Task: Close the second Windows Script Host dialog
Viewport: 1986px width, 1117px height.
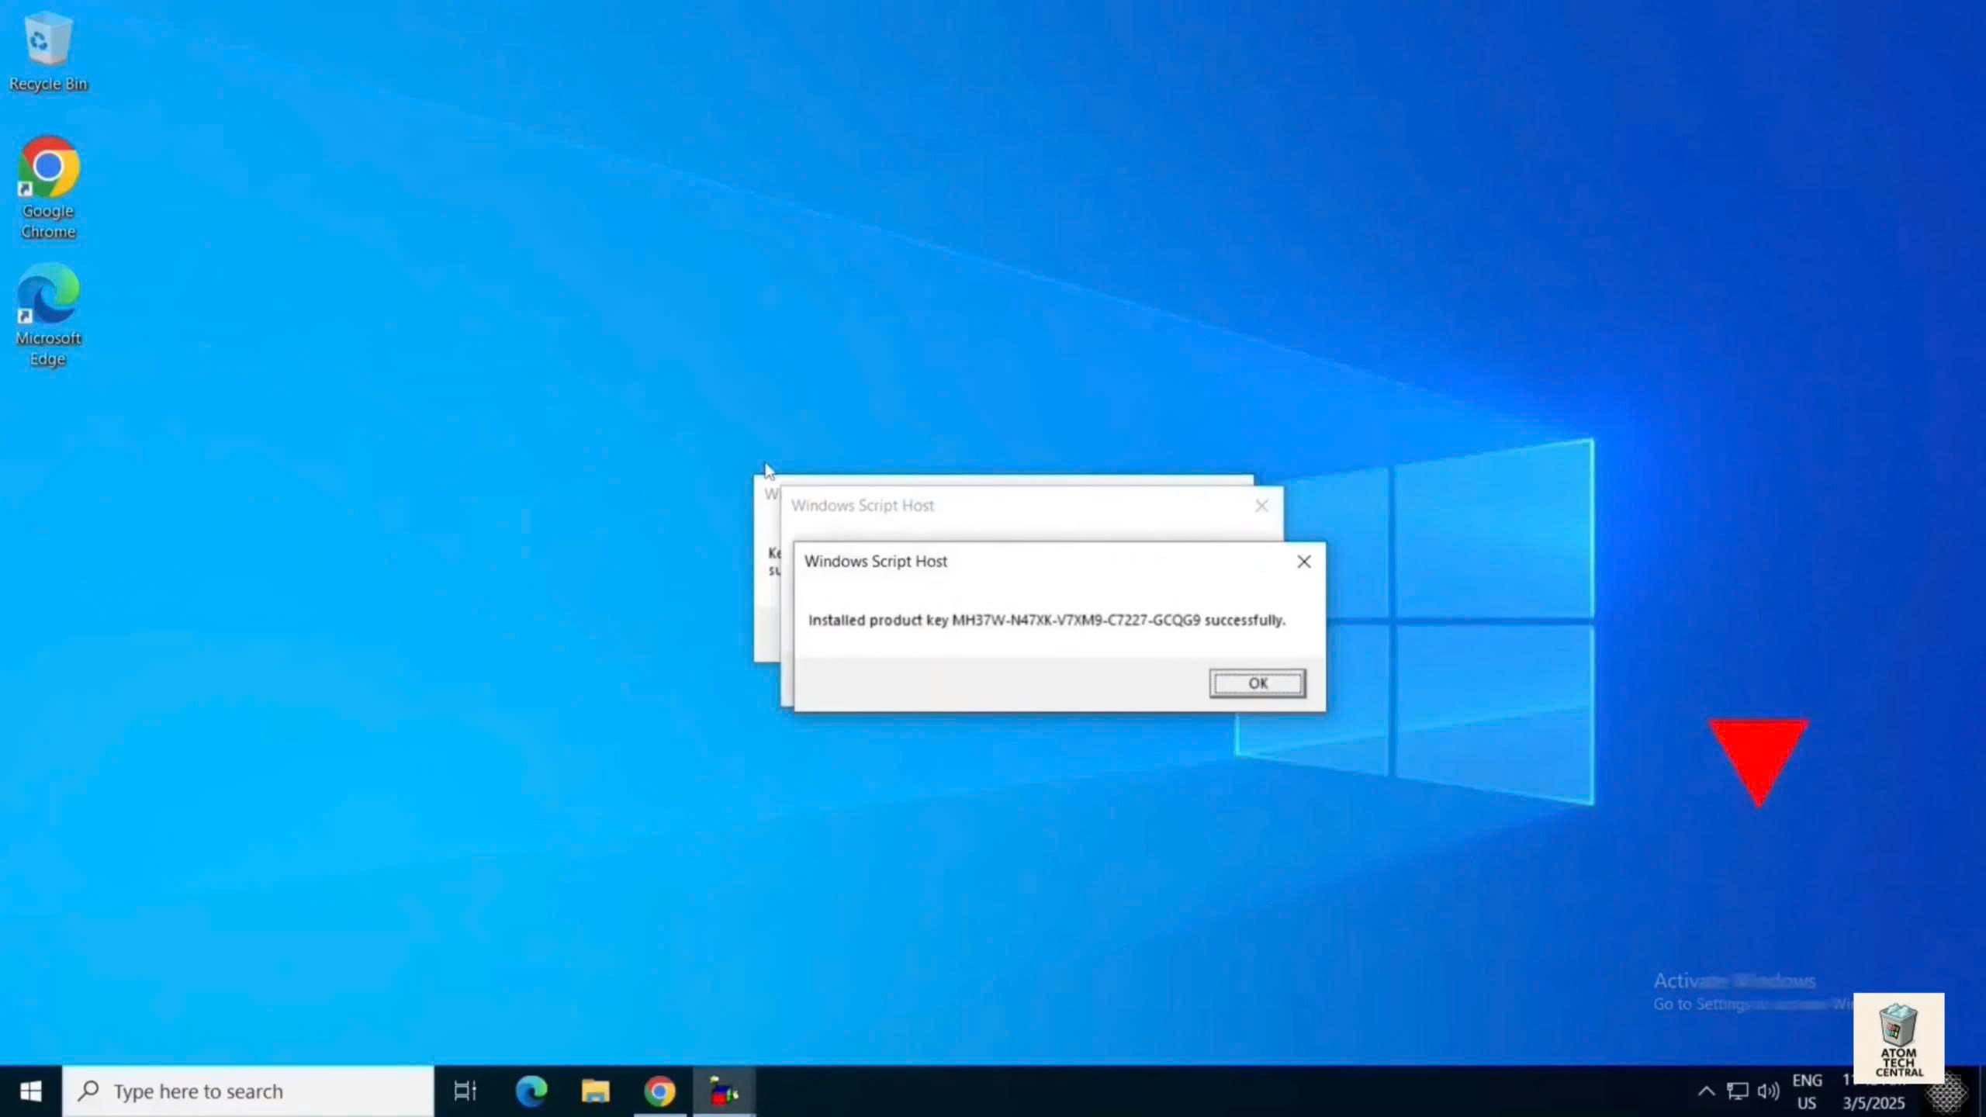Action: (x=1261, y=506)
